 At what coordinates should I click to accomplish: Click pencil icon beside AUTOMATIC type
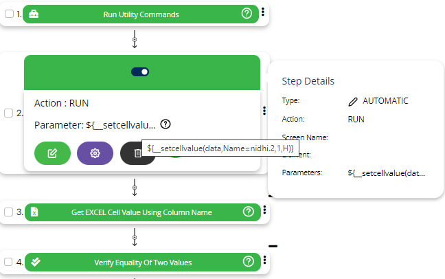tap(353, 101)
